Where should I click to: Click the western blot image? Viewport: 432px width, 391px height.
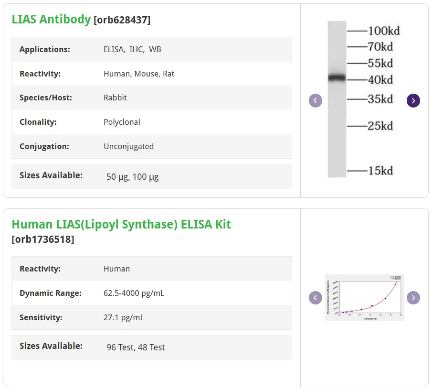click(x=364, y=99)
